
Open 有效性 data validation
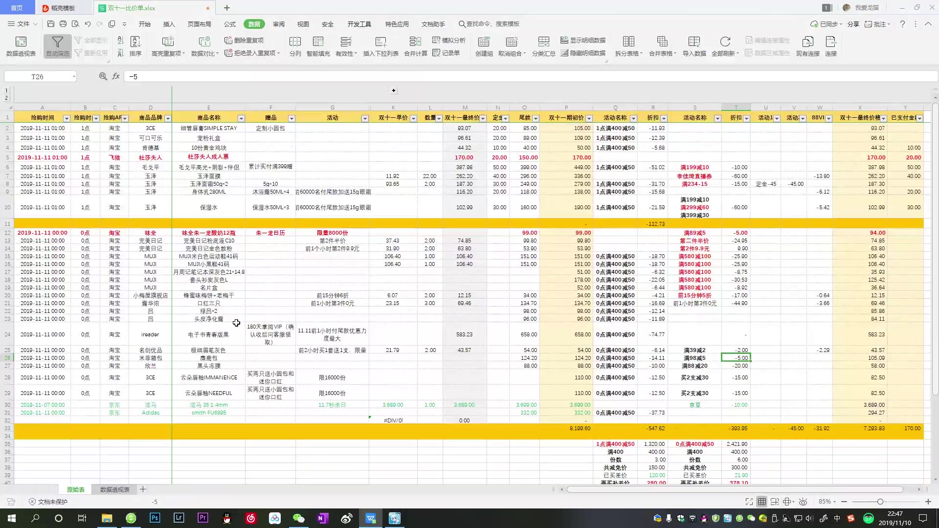click(x=346, y=46)
